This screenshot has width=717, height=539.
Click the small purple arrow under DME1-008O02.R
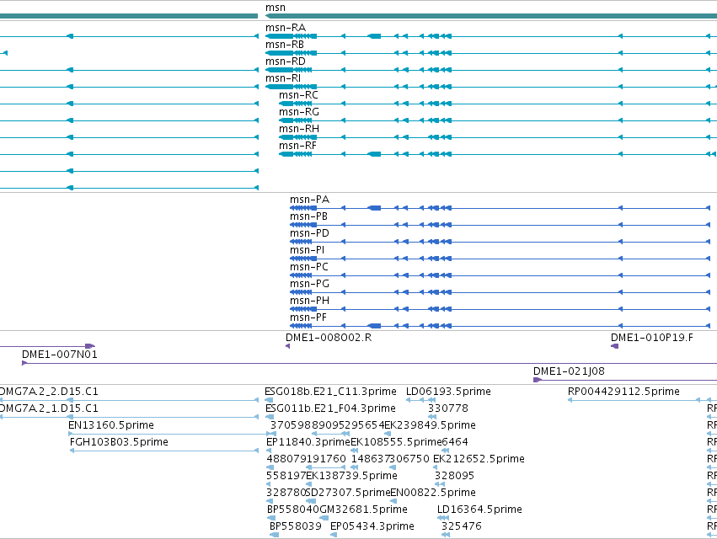point(287,346)
